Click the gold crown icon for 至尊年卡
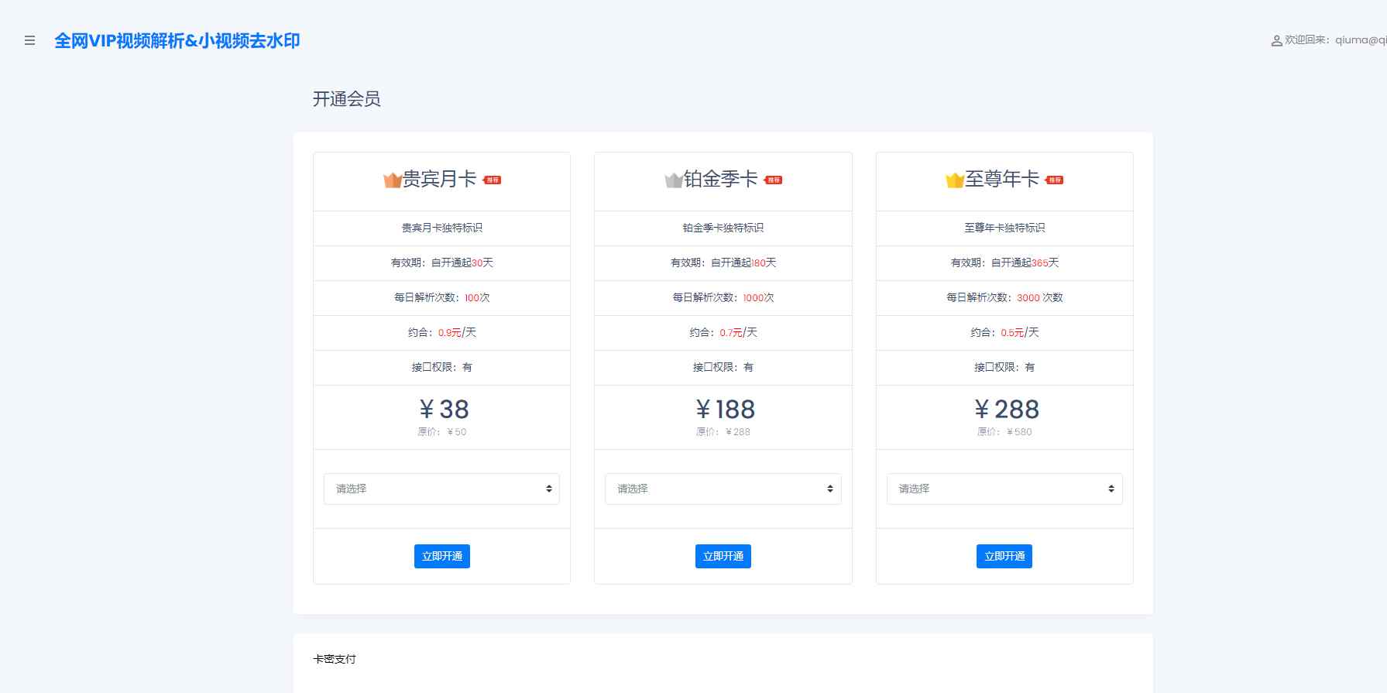This screenshot has height=693, width=1387. (x=954, y=180)
